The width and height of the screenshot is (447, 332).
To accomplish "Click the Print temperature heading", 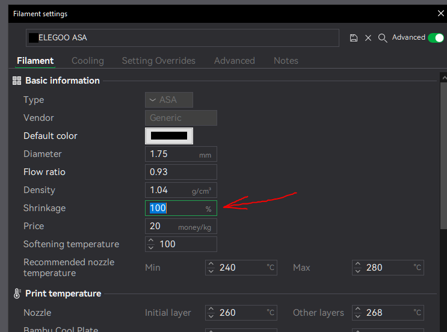I will (x=63, y=294).
